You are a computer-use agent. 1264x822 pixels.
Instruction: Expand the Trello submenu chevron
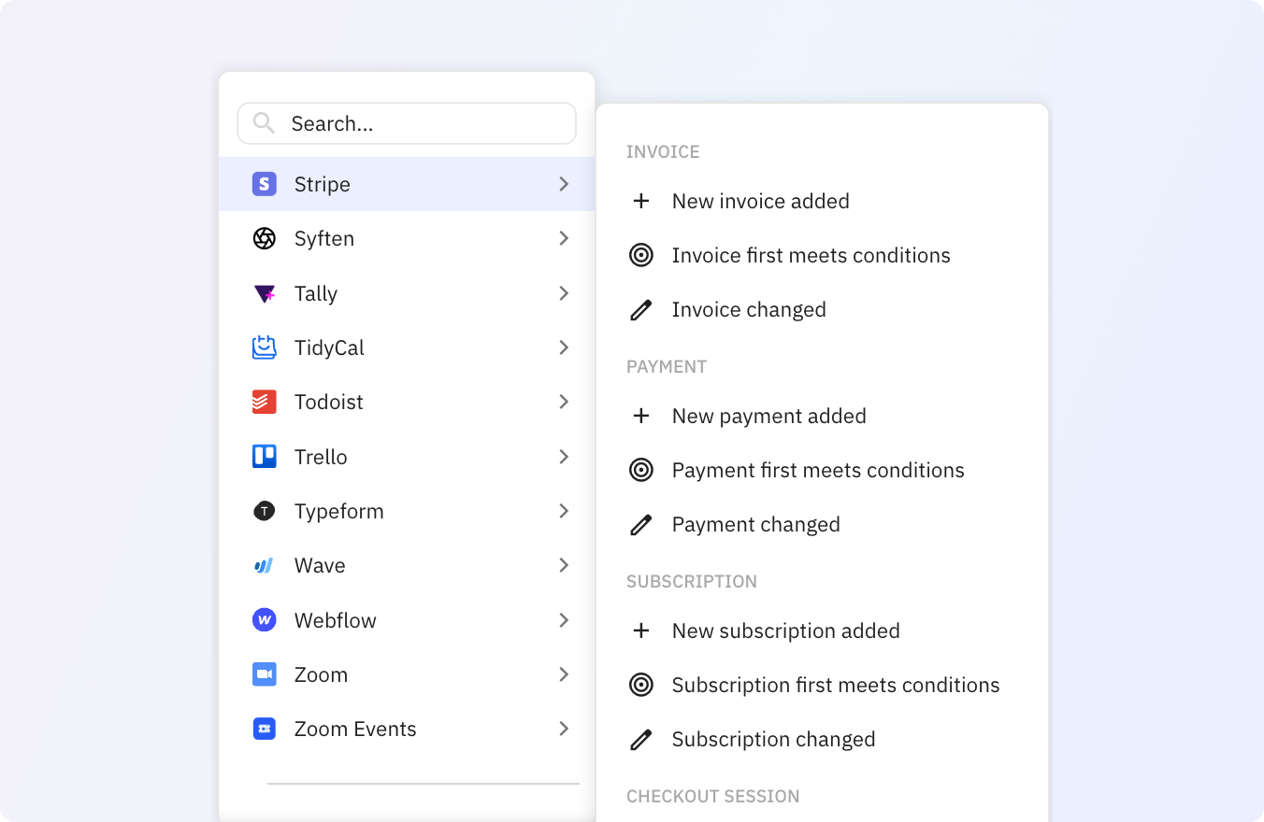(x=564, y=457)
